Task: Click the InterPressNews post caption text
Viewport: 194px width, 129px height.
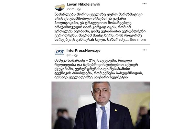Action: tap(99, 69)
